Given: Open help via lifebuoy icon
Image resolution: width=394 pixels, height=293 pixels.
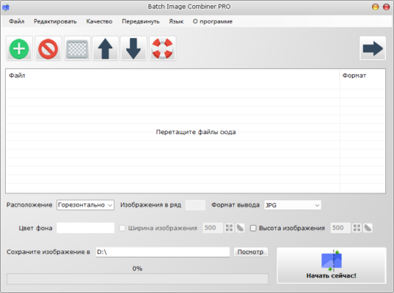Looking at the screenshot, I should point(162,48).
